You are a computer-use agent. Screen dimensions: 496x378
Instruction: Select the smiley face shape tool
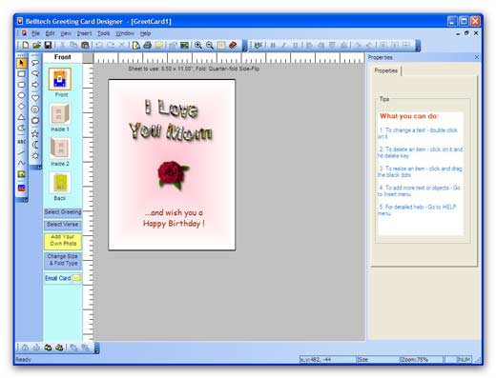pos(35,109)
